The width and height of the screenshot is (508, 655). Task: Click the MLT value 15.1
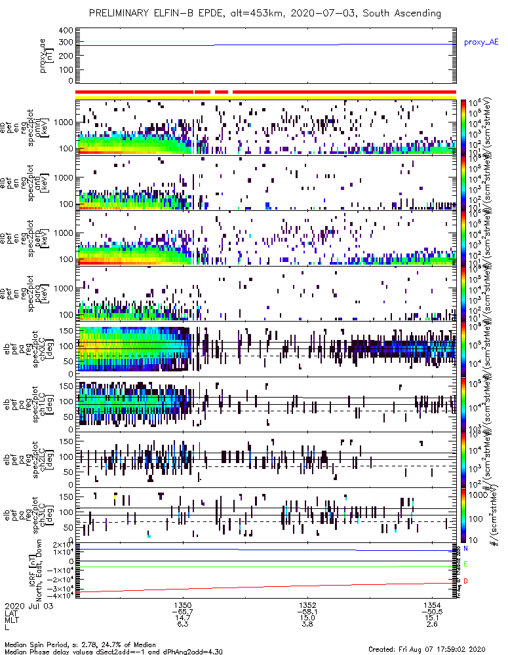(432, 618)
